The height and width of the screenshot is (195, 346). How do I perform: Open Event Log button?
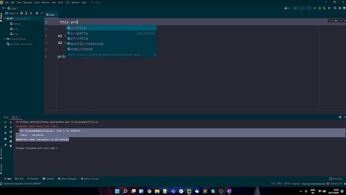pyautogui.click(x=335, y=179)
